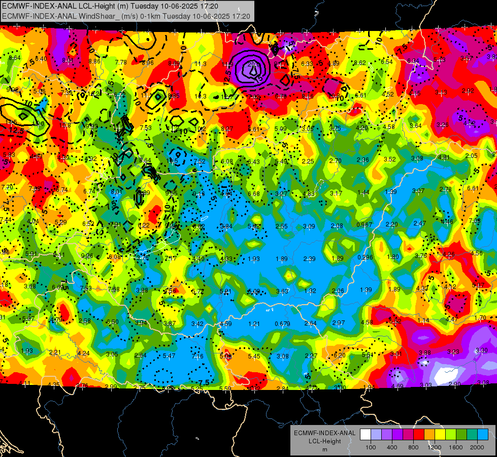Pick the vivid violet legend swatch right of 400

pos(397,435)
